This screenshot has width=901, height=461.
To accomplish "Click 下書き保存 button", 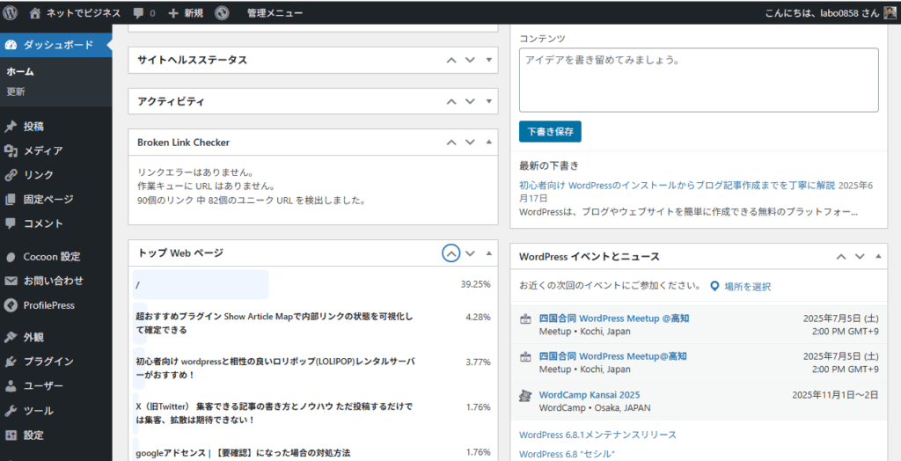I will click(550, 131).
